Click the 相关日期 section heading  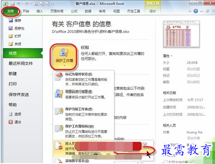click(x=169, y=93)
